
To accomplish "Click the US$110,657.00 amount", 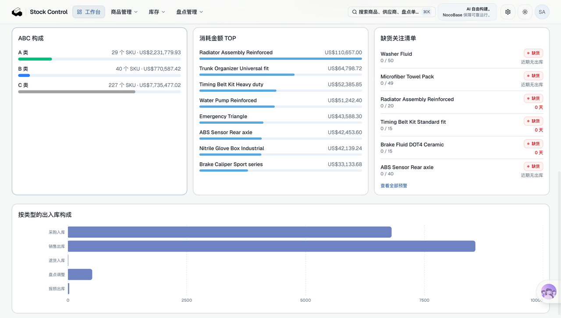I will (x=343, y=53).
